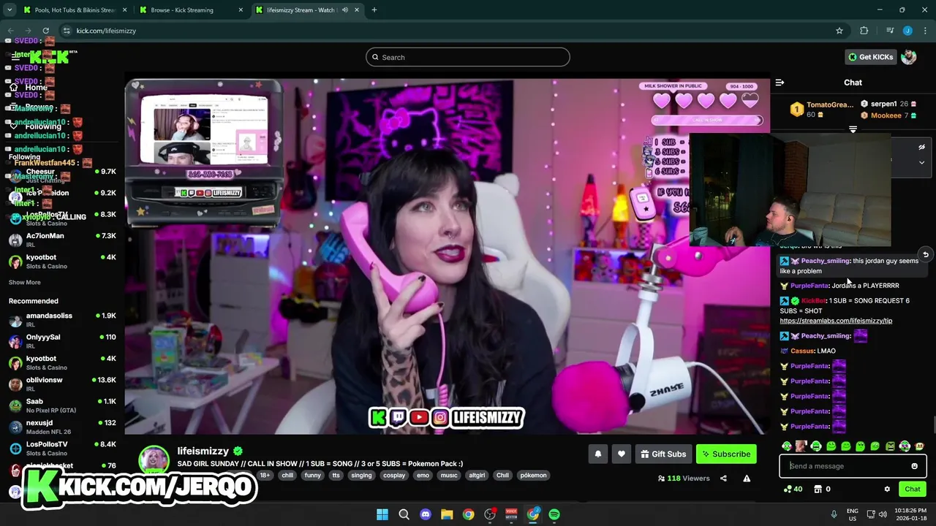The height and width of the screenshot is (526, 936).
Task: Toggle stream notifications bell for lifeismizzy
Action: point(597,454)
